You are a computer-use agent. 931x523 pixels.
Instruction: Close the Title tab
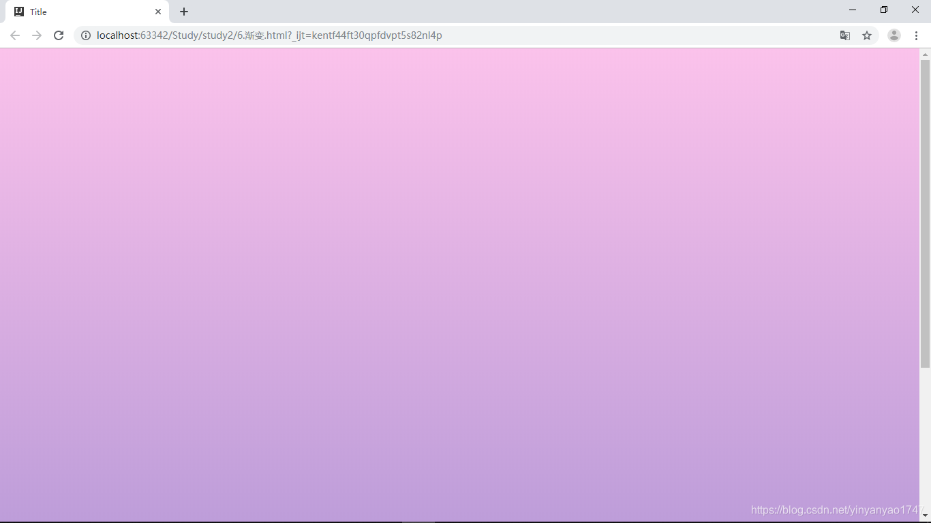[x=158, y=12]
